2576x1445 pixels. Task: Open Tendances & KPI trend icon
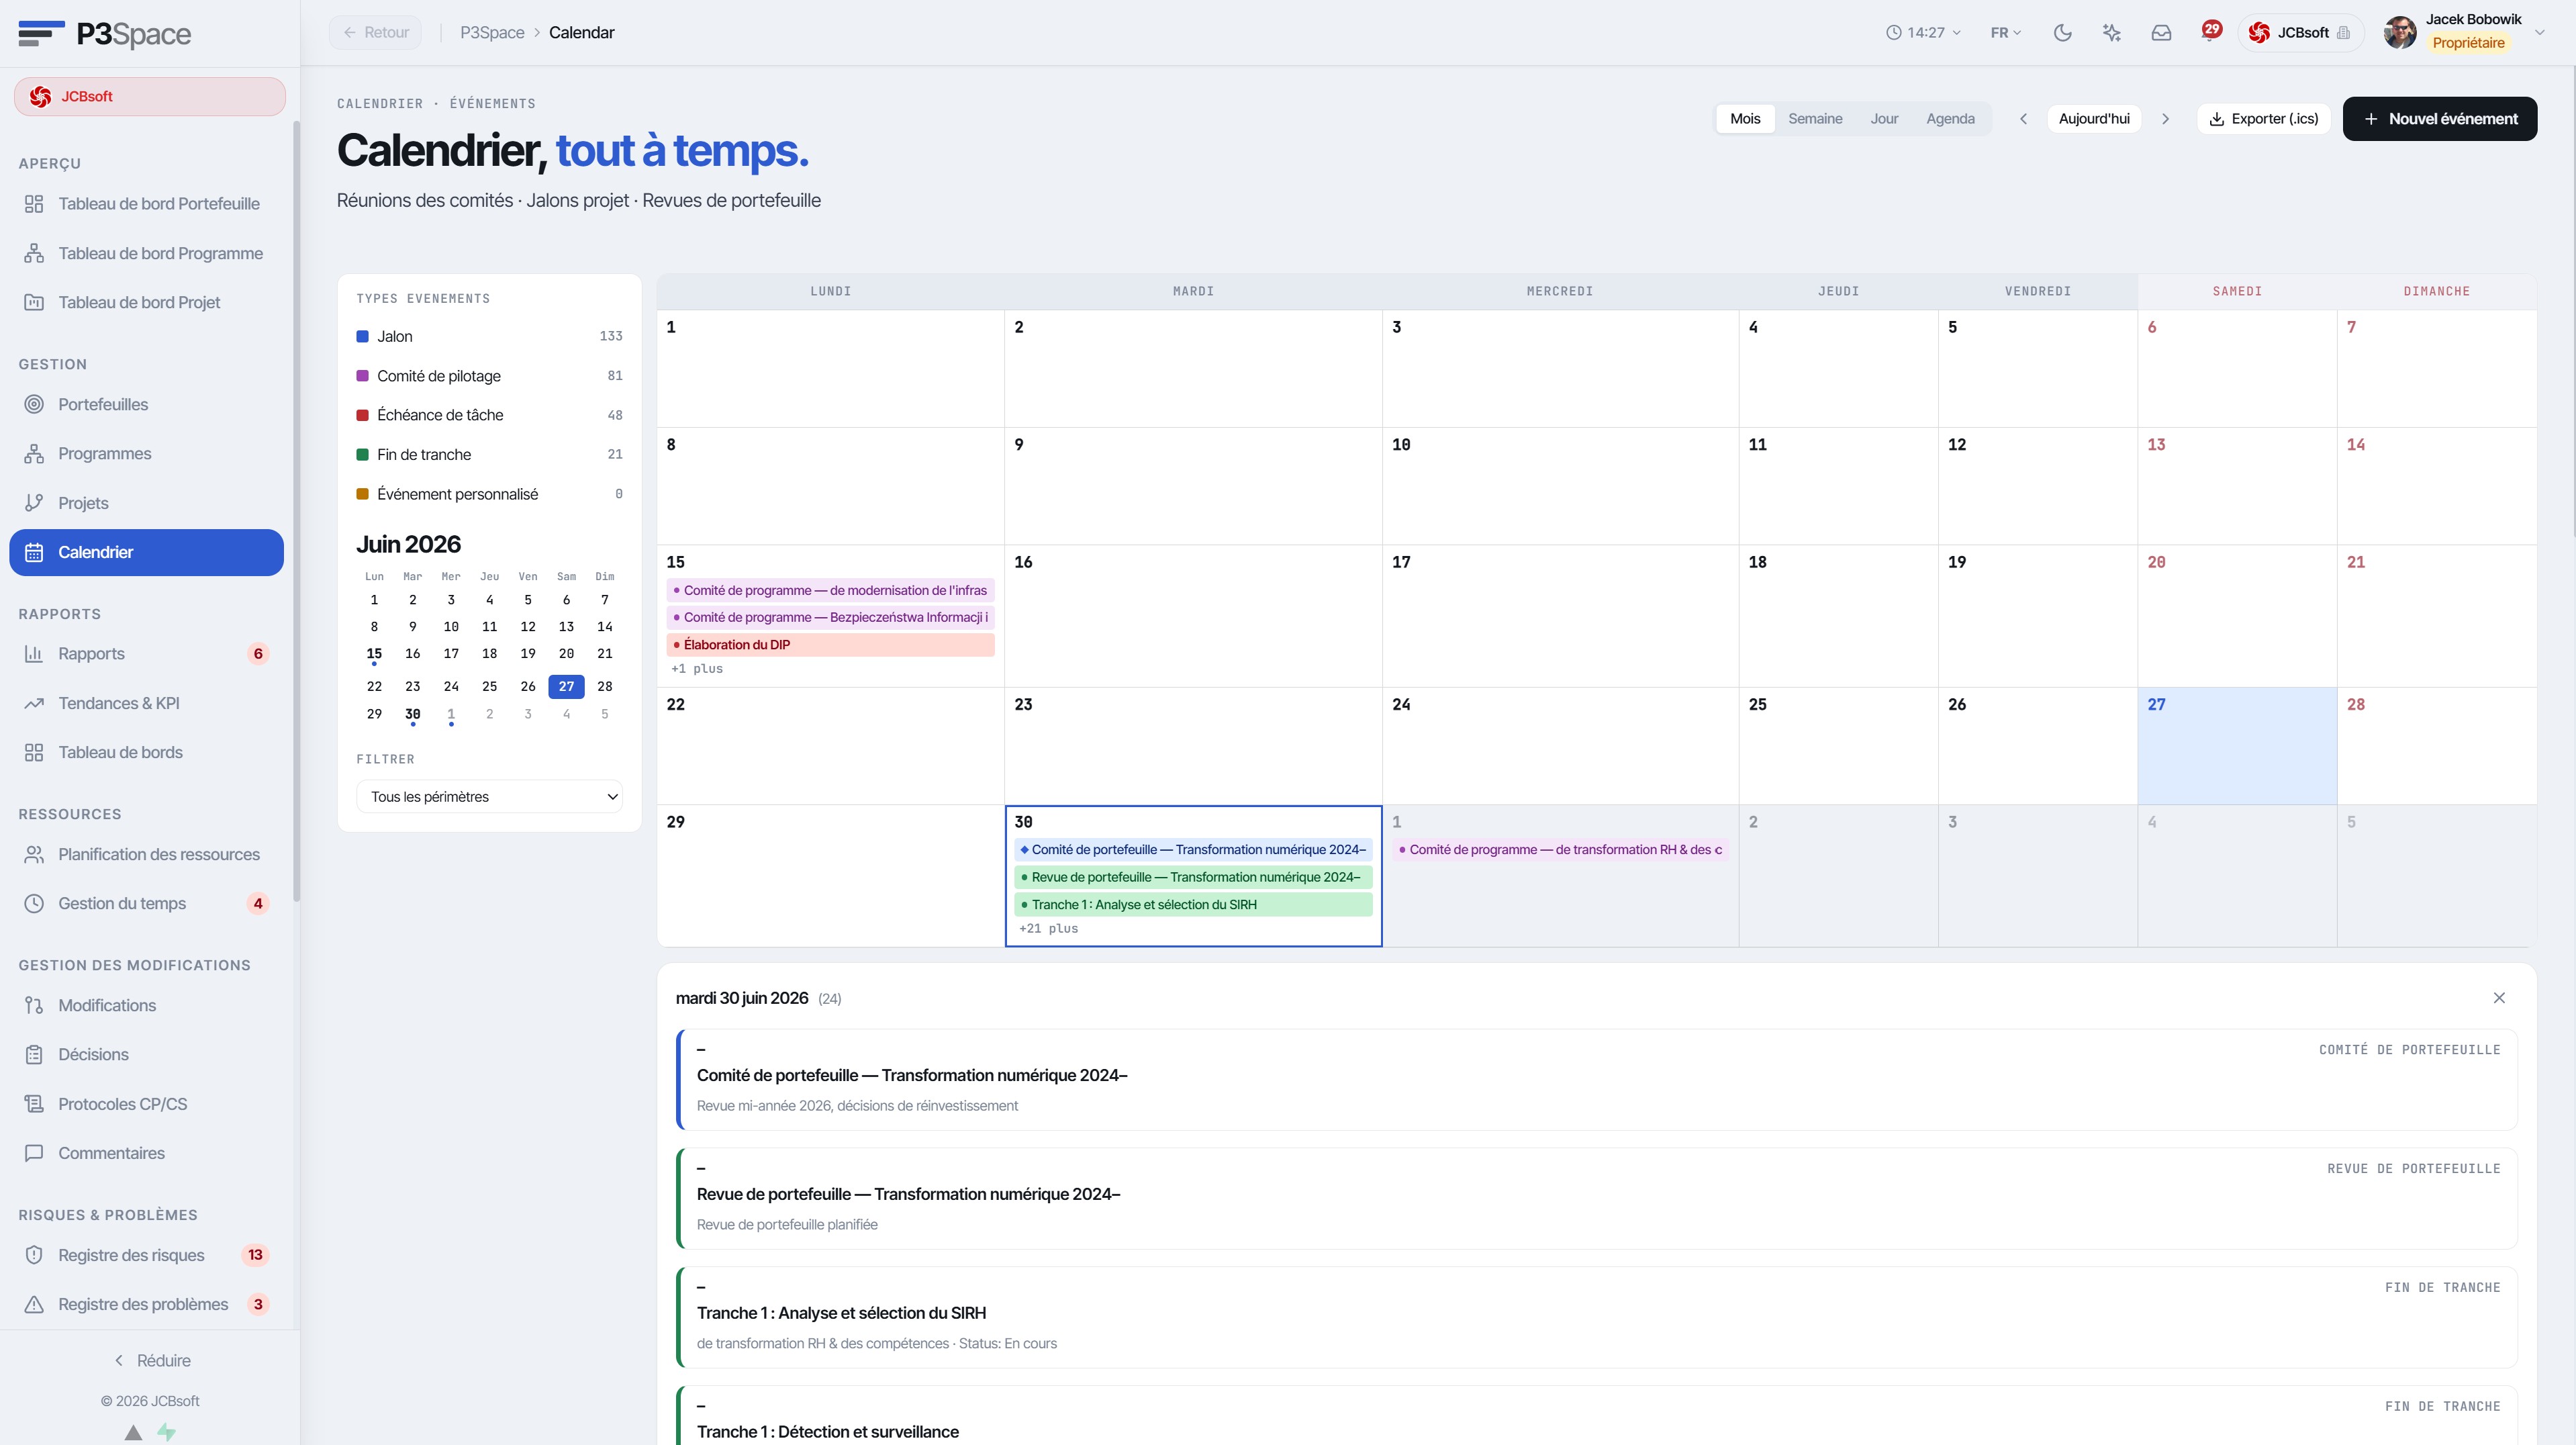(x=34, y=703)
